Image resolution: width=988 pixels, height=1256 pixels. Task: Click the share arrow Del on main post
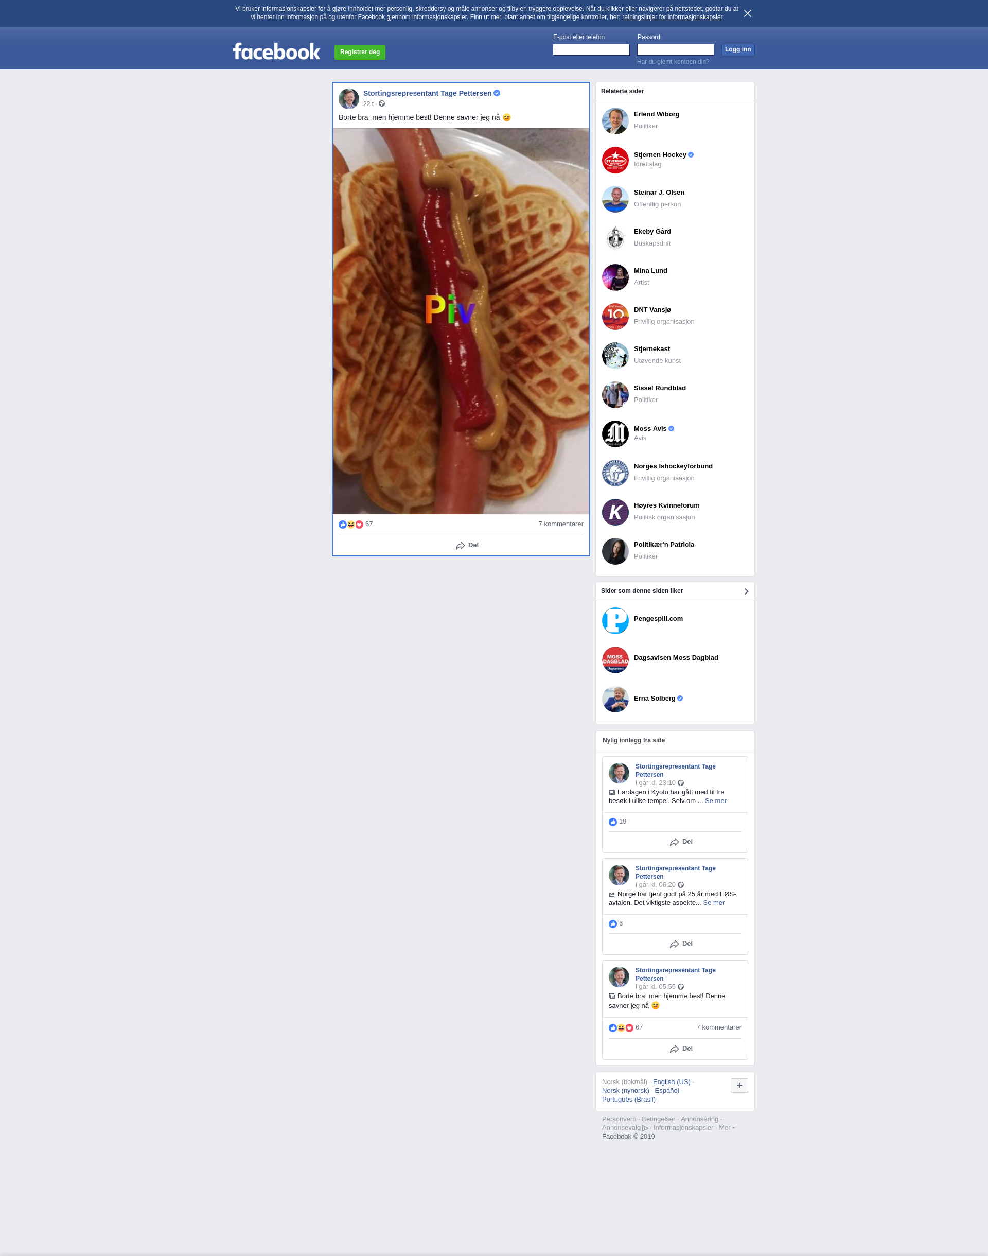tap(467, 546)
